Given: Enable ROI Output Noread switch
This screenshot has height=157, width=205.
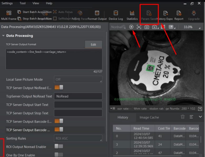Looking at the screenshot, I should click(59, 146).
